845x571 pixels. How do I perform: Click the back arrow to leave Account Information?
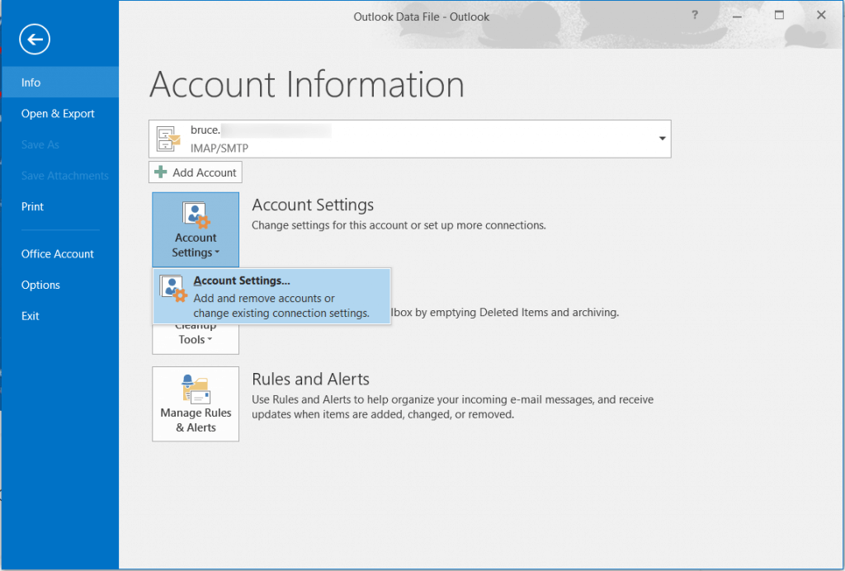click(x=34, y=39)
